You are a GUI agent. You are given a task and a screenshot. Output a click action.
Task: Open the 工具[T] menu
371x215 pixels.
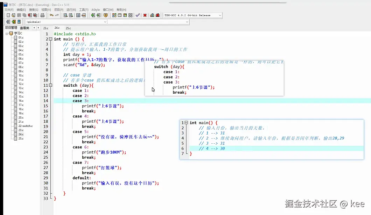point(84,10)
